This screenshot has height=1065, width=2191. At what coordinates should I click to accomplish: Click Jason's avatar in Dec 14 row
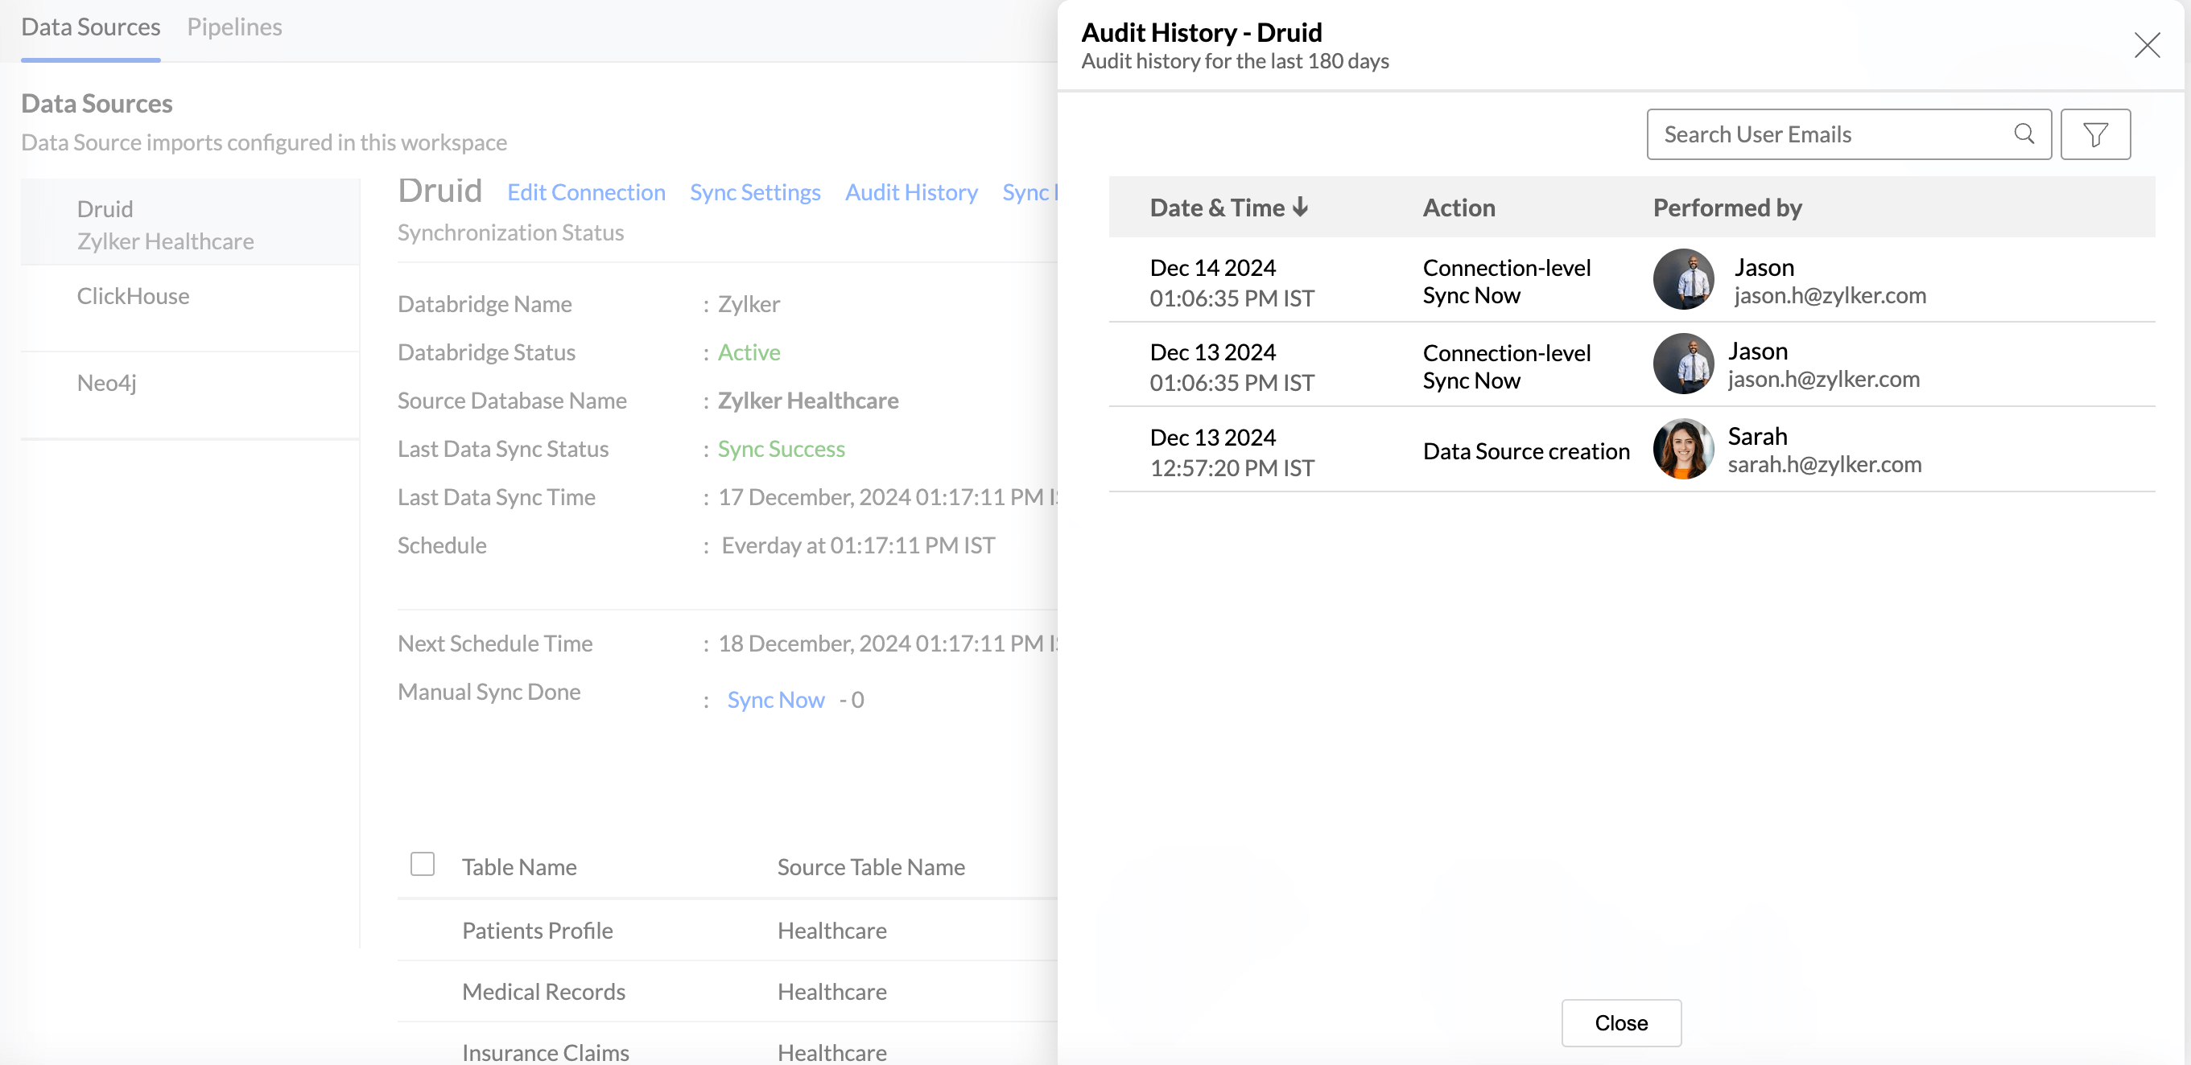click(1682, 280)
